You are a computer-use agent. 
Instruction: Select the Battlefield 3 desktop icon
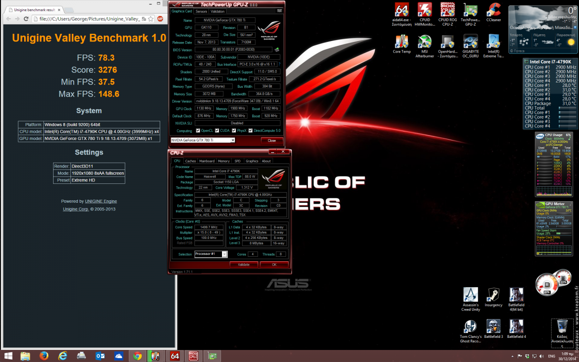click(x=494, y=329)
